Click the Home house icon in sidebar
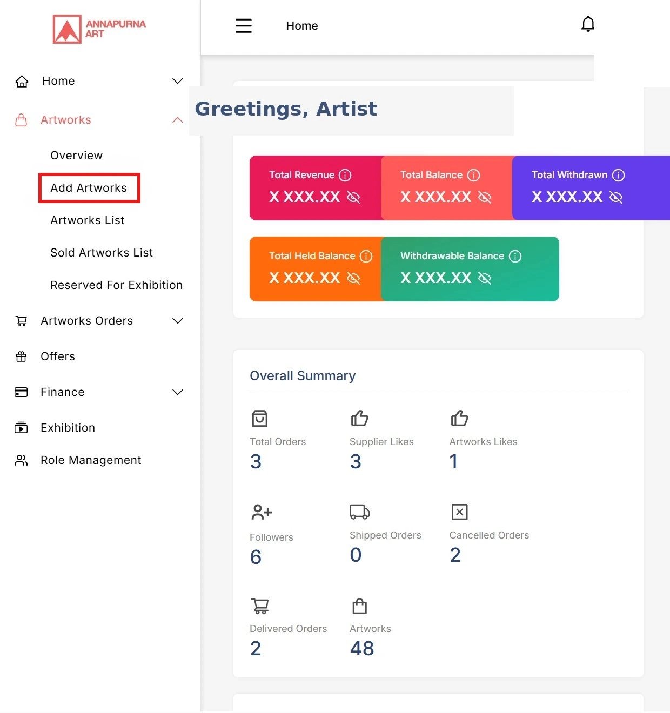The width and height of the screenshot is (670, 713). [22, 81]
